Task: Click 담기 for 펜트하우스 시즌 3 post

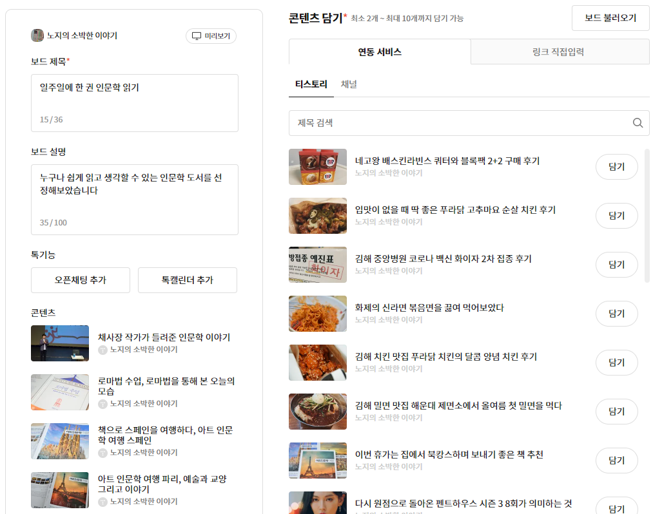Action: (x=616, y=506)
